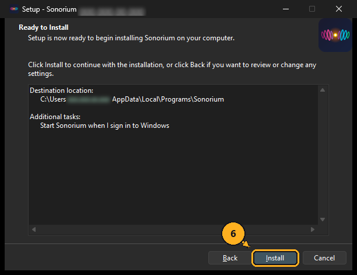Image resolution: width=357 pixels, height=275 pixels.
Task: Click the summary box scroll up arrow
Action: [x=323, y=90]
